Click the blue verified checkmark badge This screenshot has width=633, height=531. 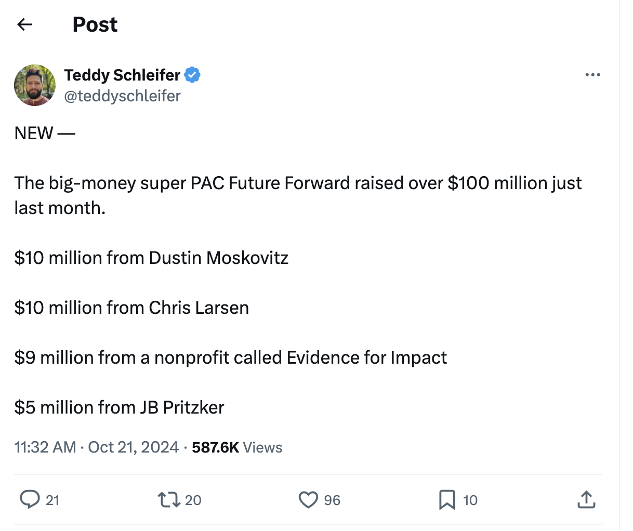click(x=193, y=75)
